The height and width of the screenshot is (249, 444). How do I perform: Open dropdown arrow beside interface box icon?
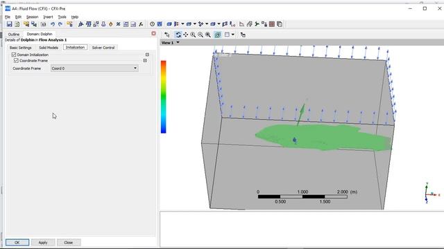click(x=219, y=24)
